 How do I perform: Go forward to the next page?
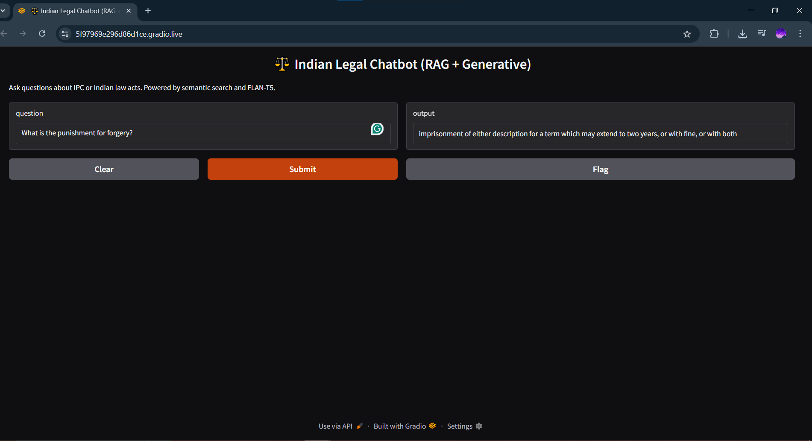(x=23, y=34)
